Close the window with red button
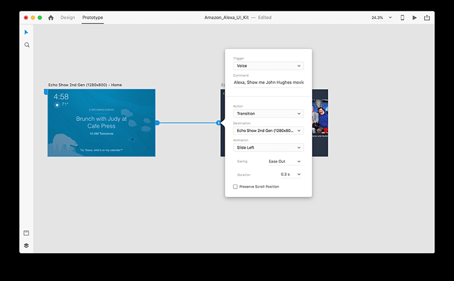454x281 pixels. [x=26, y=18]
